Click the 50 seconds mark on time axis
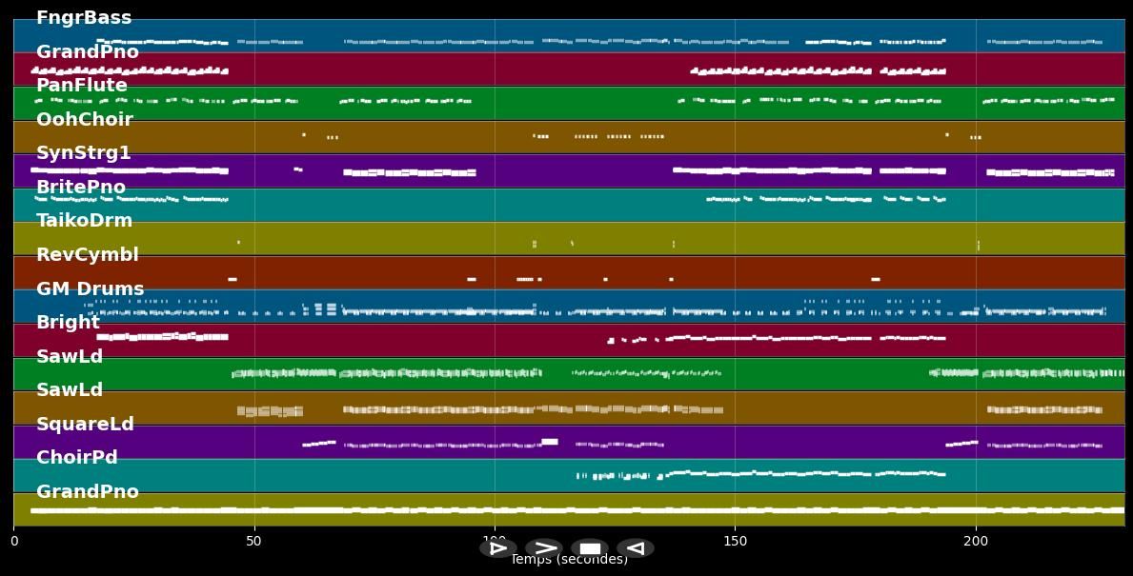 253,542
